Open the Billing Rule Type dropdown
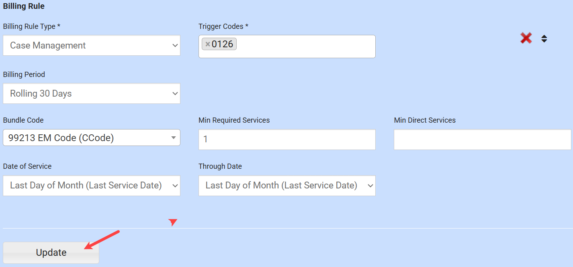 (92, 45)
